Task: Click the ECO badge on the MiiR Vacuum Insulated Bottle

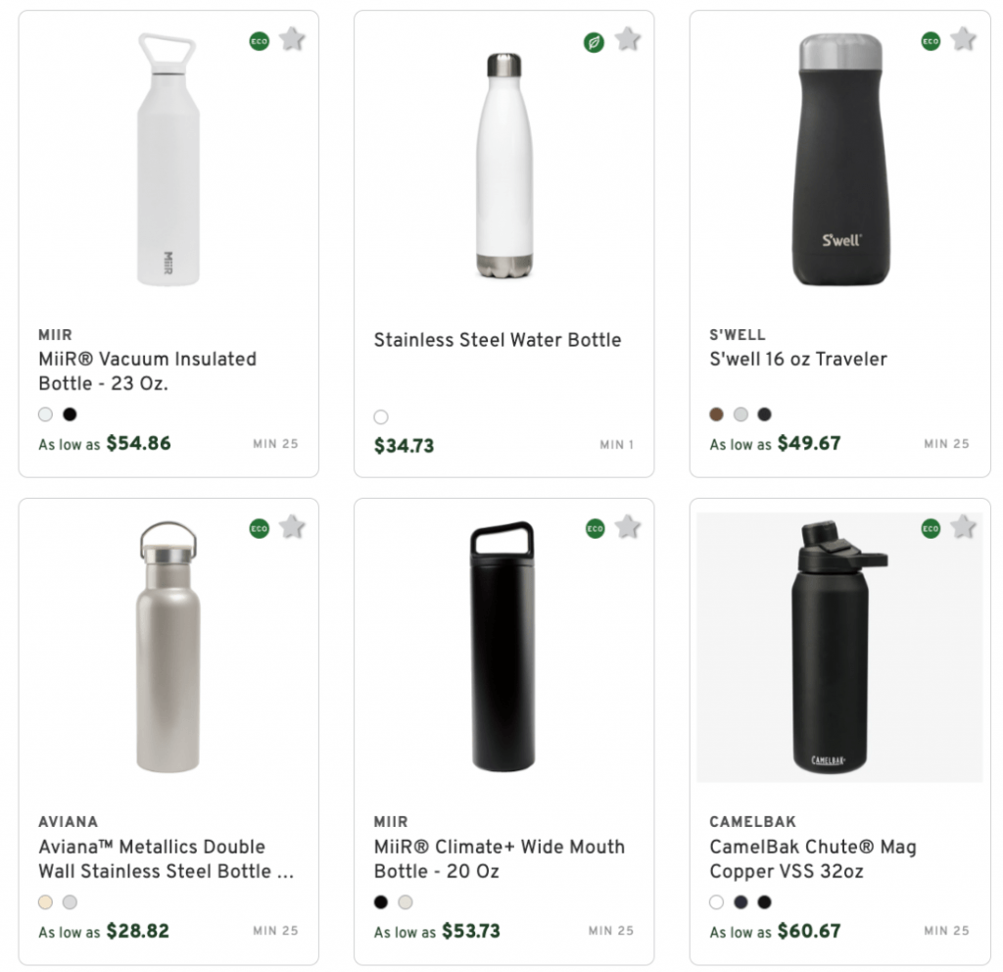Action: (258, 41)
